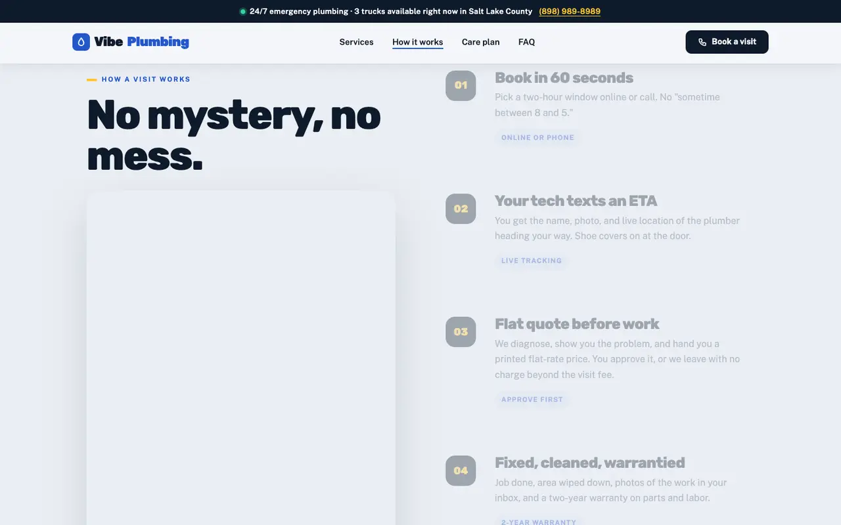Image resolution: width=841 pixels, height=525 pixels.
Task: Click the Book in 60 seconds heading
Action: coord(564,78)
